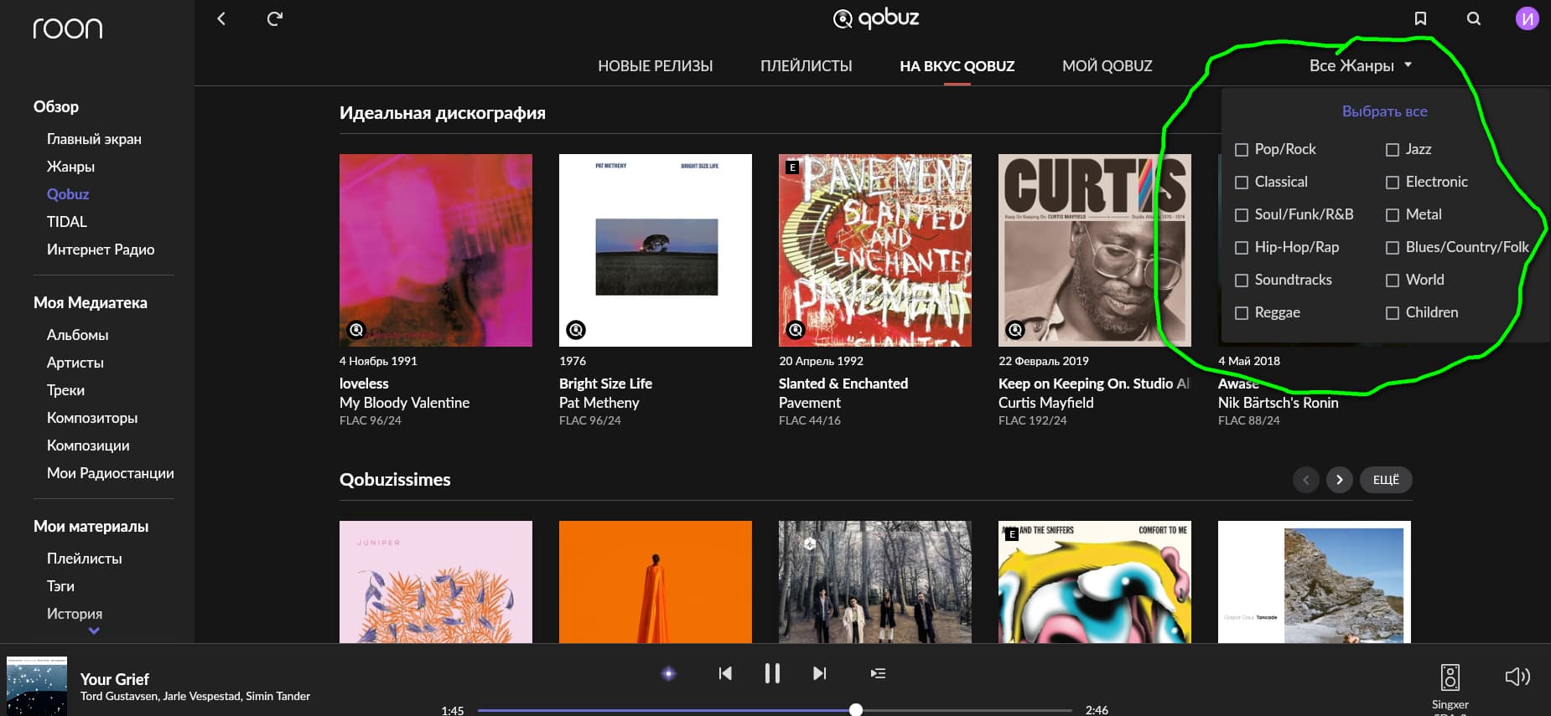The image size is (1551, 716).
Task: Click the seek bar position handle
Action: coord(855,710)
